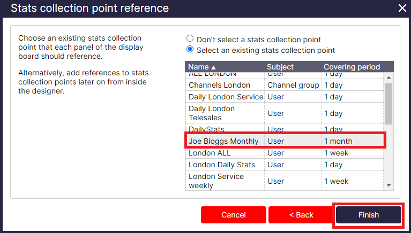The height and width of the screenshot is (233, 411).
Task: Sort by Covering period column header
Action: tap(352, 67)
